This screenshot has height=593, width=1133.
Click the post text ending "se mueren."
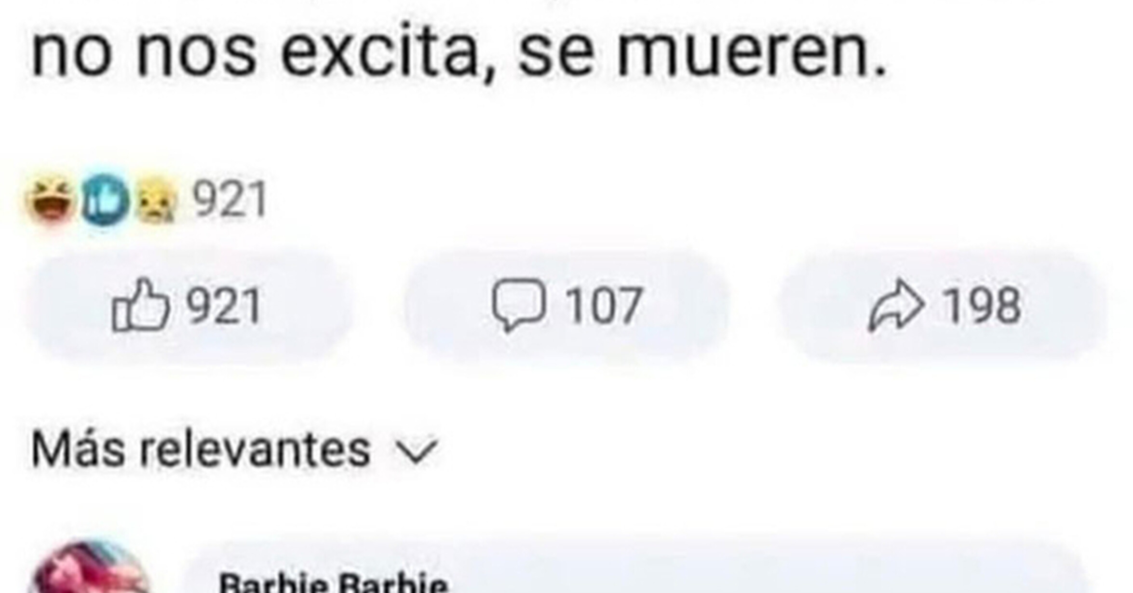pyautogui.click(x=458, y=52)
